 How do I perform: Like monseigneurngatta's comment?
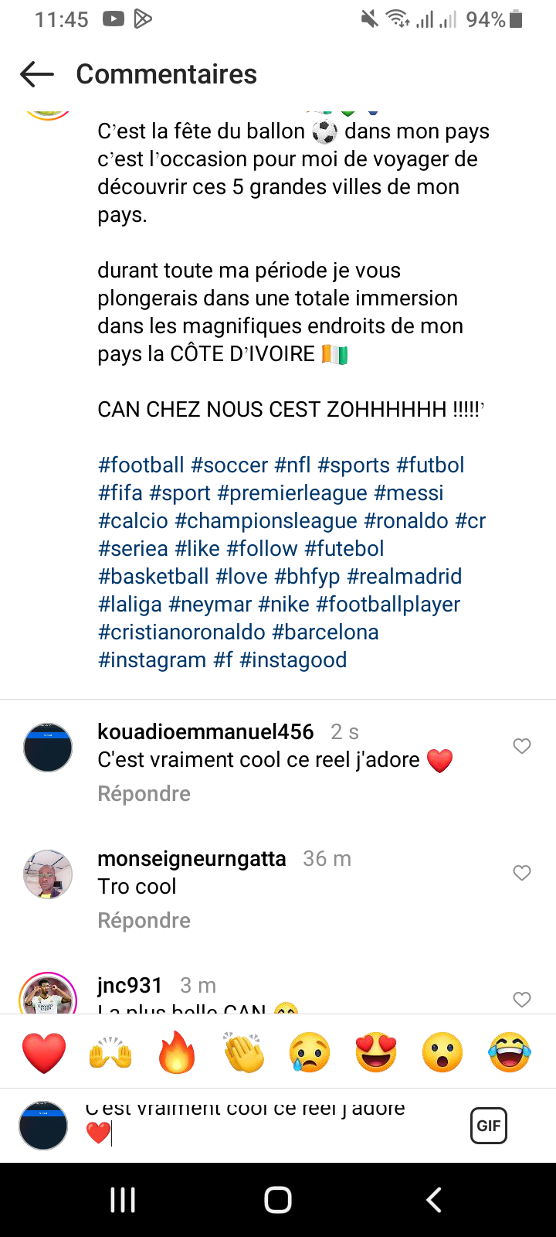click(522, 873)
